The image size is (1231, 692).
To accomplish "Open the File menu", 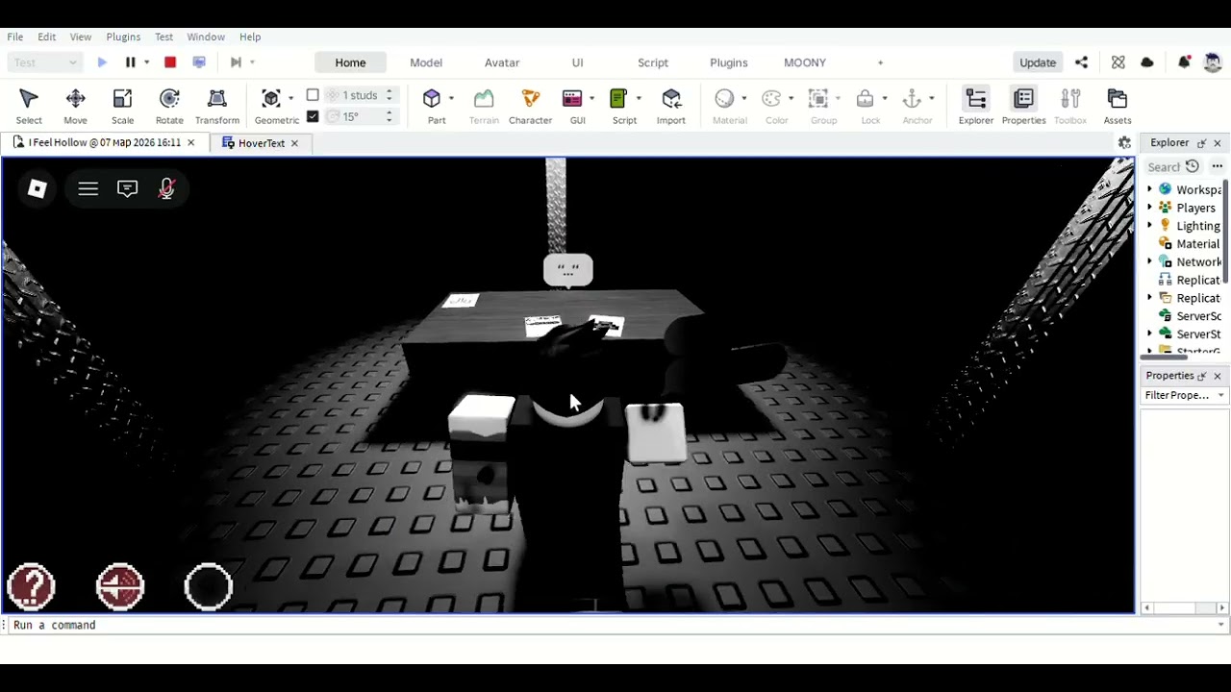I will point(15,37).
